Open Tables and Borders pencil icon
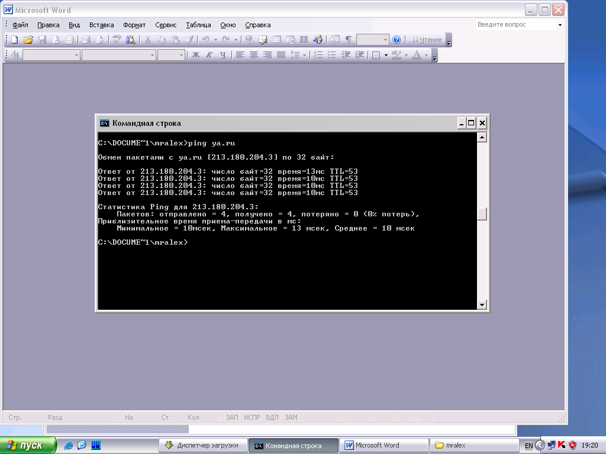 (263, 40)
